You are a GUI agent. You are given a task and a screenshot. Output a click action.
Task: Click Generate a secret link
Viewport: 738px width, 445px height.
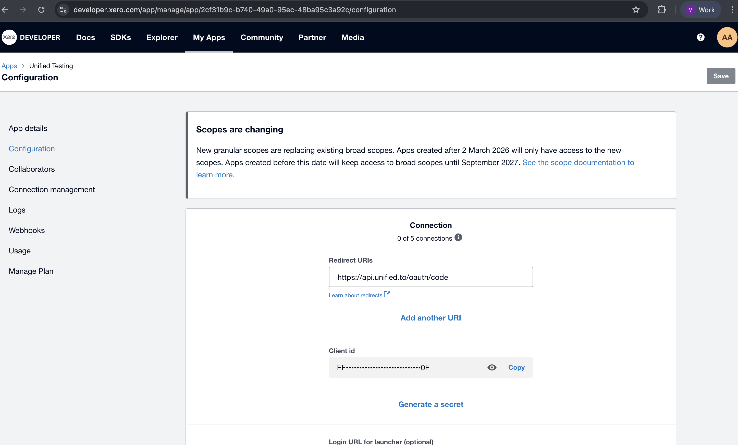pos(430,404)
